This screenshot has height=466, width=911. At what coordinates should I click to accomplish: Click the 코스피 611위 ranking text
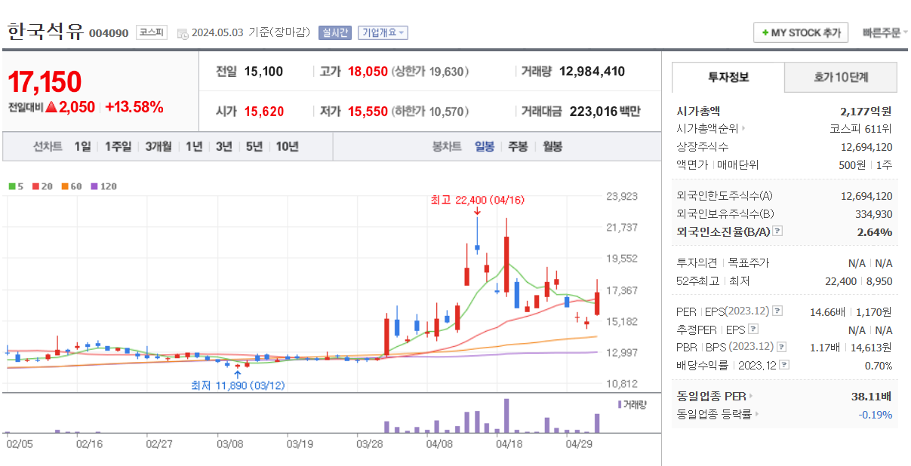(x=860, y=128)
